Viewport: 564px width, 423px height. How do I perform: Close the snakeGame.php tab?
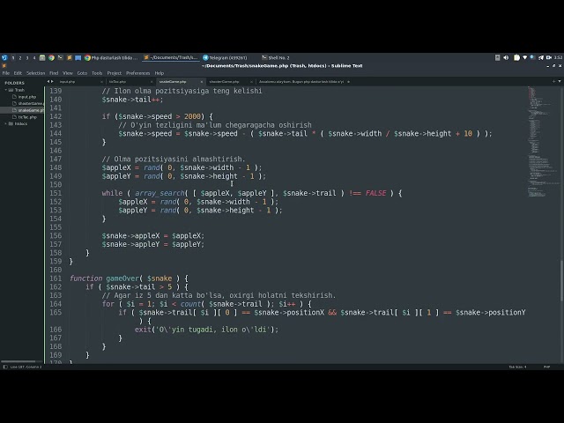click(202, 82)
